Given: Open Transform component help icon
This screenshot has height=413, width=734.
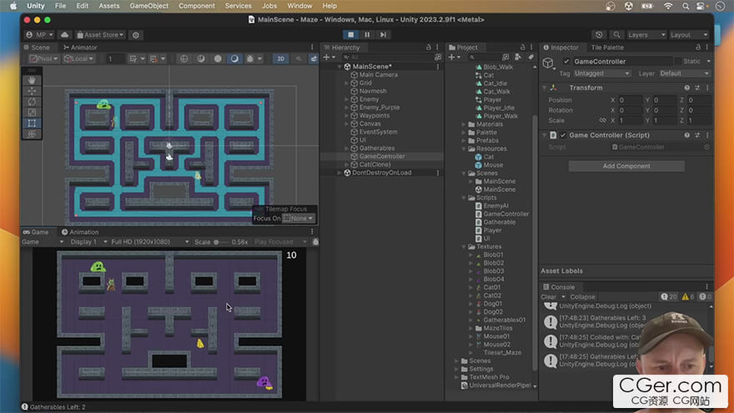Looking at the screenshot, I should pyautogui.click(x=686, y=88).
